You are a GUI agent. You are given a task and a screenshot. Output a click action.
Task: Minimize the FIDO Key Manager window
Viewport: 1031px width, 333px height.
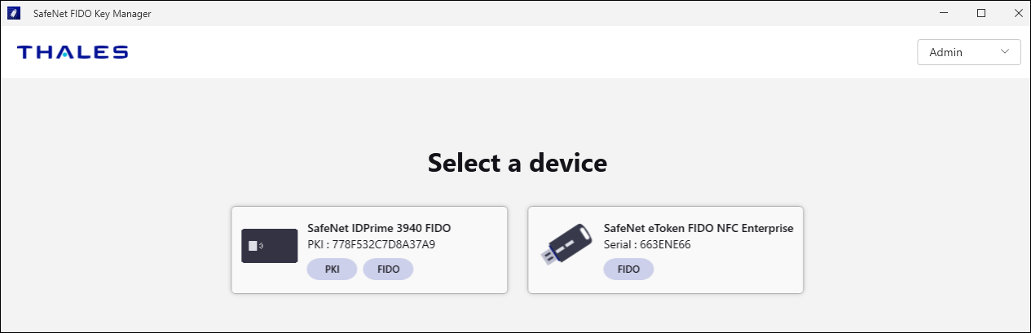943,13
